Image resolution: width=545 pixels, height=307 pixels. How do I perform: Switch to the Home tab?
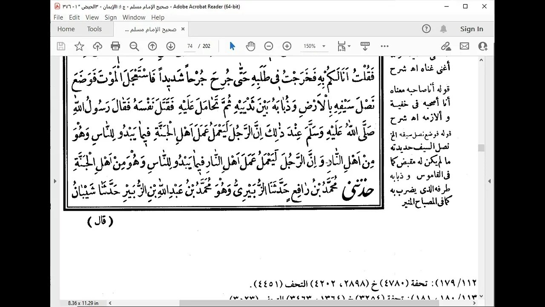pyautogui.click(x=66, y=29)
